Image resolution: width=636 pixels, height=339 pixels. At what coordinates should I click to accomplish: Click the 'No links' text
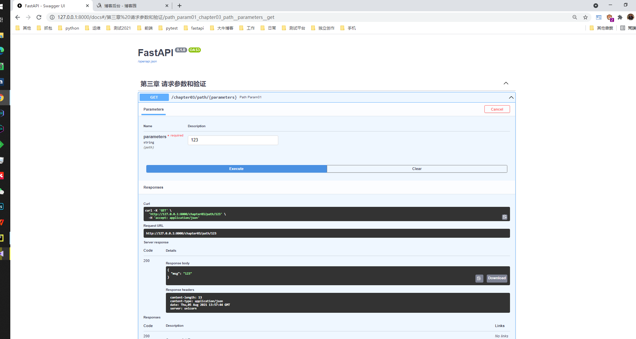coord(501,336)
